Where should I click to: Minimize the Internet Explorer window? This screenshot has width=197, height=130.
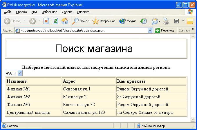(x=179, y=5)
